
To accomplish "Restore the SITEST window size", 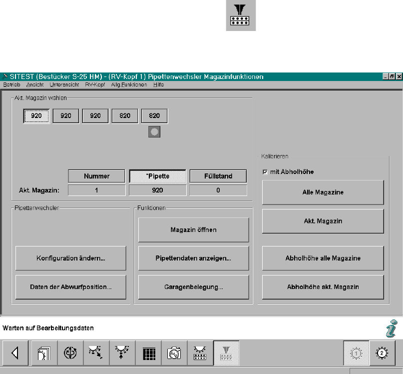I will 392,76.
